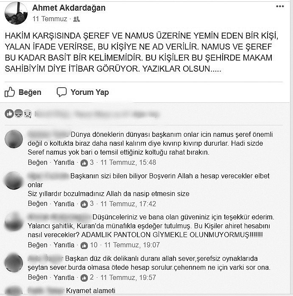Like the comment posted at 19:57
Viewport: 293px width, 296px height.
[x=37, y=277]
